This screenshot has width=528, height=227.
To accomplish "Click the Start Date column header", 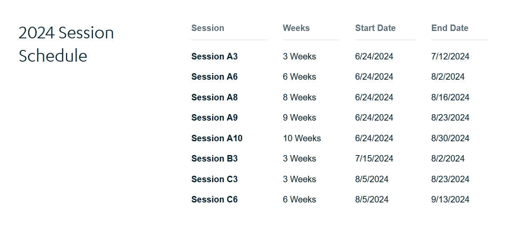I will click(375, 28).
